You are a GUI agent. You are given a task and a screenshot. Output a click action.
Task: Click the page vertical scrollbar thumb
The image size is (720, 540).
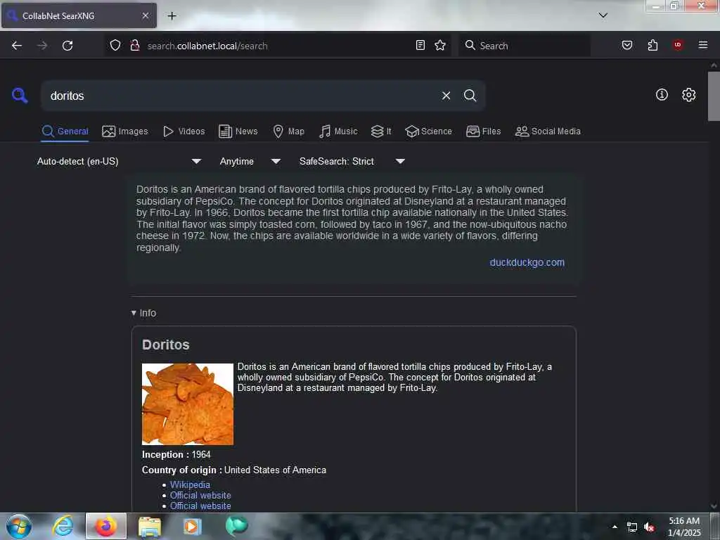coord(714,96)
